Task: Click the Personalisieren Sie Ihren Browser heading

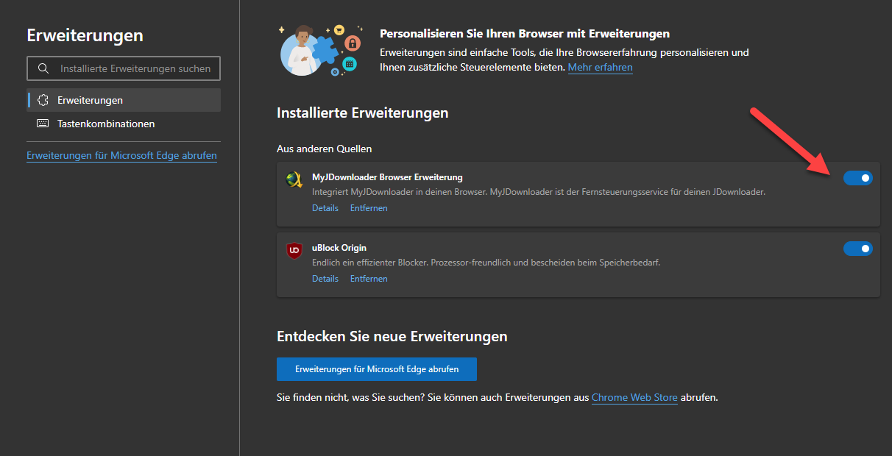Action: [525, 34]
